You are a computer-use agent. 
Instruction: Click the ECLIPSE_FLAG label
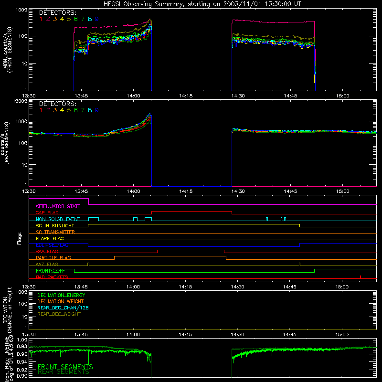pyautogui.click(x=52, y=245)
